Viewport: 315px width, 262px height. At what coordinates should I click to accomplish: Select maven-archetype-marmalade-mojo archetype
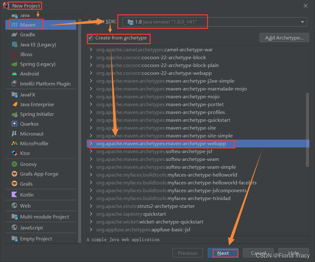point(198,89)
